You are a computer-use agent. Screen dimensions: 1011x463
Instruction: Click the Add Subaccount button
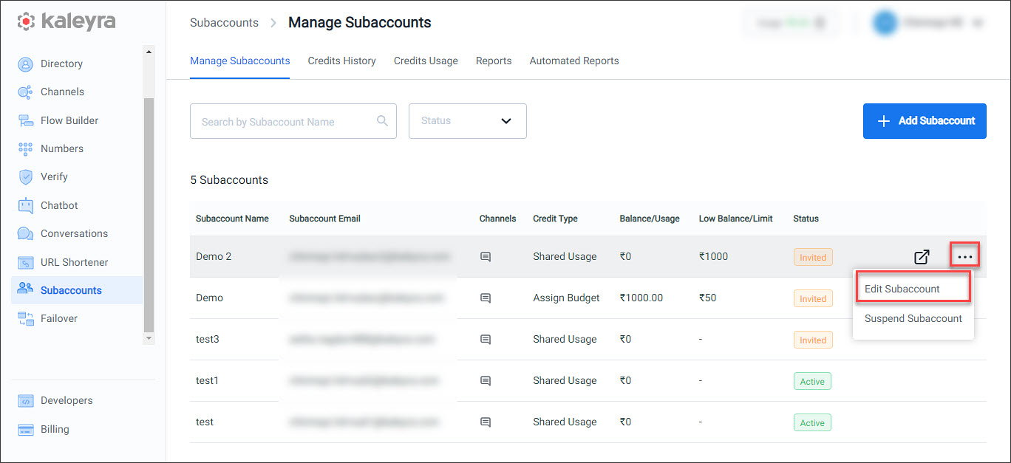(x=925, y=121)
